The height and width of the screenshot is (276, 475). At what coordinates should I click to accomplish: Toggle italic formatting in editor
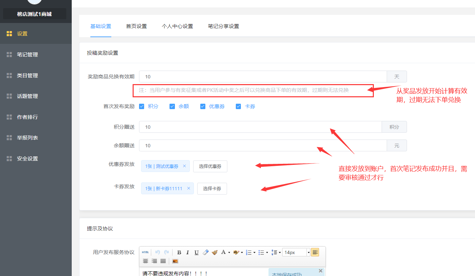click(188, 252)
